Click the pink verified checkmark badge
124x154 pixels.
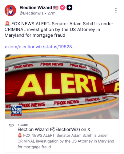pos(62,8)
